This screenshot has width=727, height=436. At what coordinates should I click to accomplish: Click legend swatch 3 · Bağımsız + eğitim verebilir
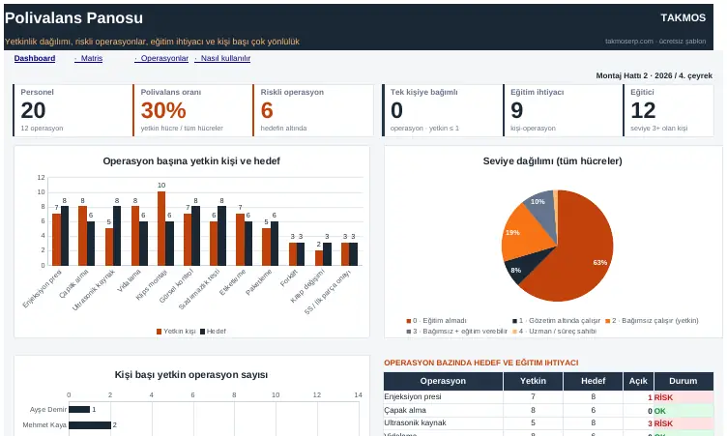(409, 332)
